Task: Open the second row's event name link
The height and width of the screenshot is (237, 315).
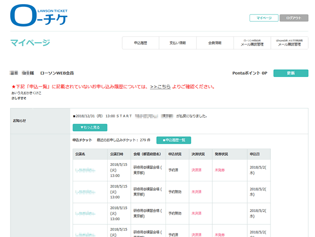Action: 85,192
